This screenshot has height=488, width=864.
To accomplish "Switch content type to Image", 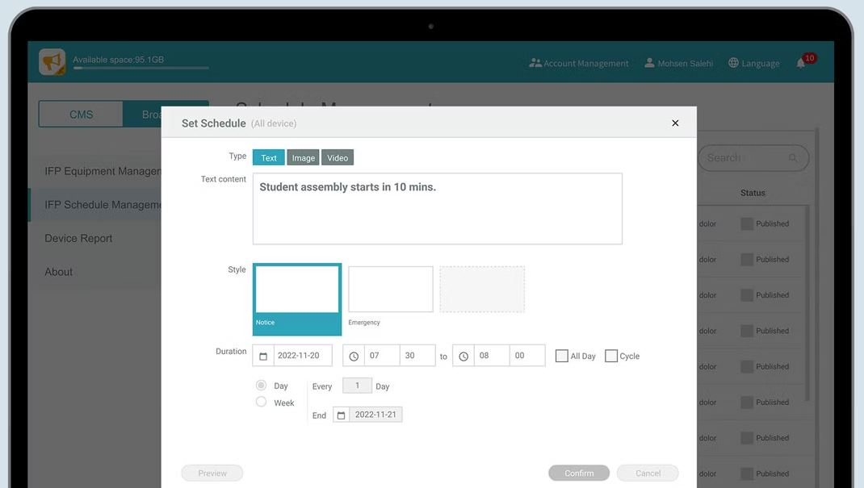I will (304, 158).
